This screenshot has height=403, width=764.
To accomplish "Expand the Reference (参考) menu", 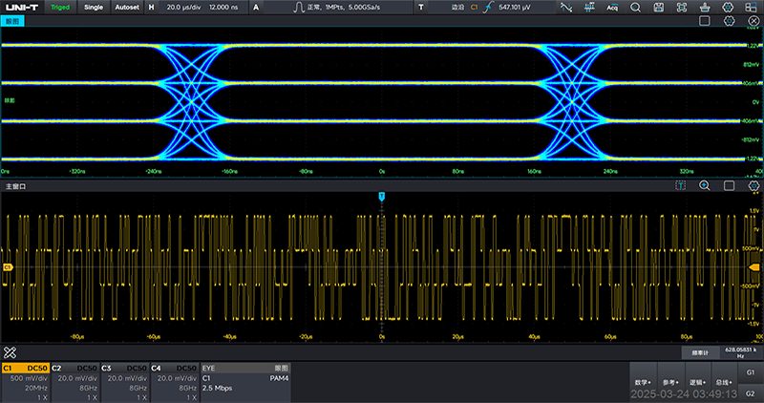I will tap(670, 382).
